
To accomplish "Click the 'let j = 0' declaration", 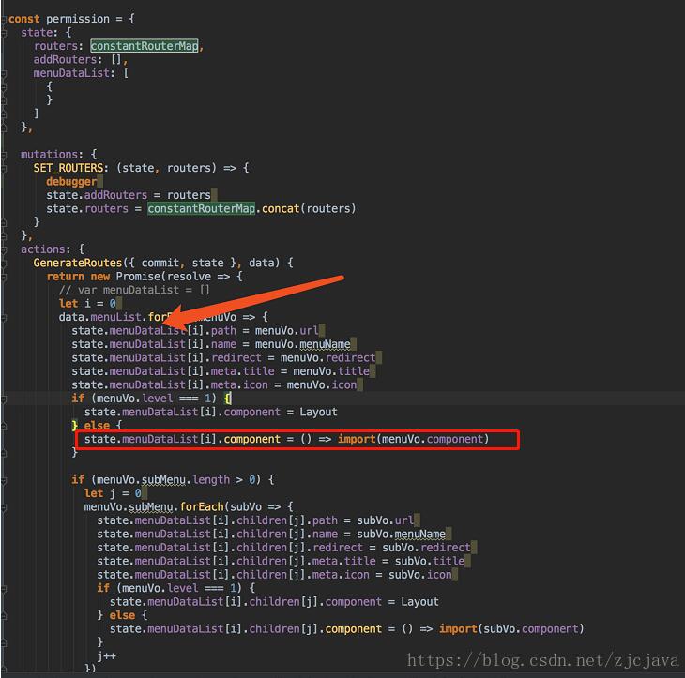I will [113, 493].
